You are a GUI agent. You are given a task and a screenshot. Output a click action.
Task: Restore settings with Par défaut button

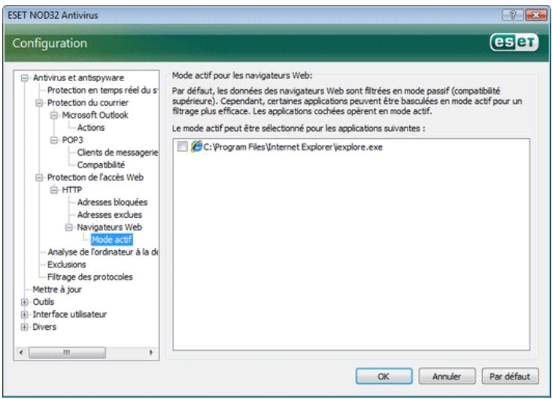pyautogui.click(x=510, y=376)
